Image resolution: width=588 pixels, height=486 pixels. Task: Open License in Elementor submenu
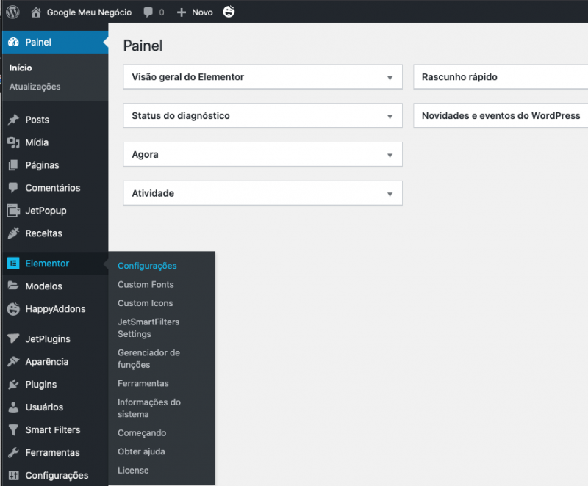(133, 471)
